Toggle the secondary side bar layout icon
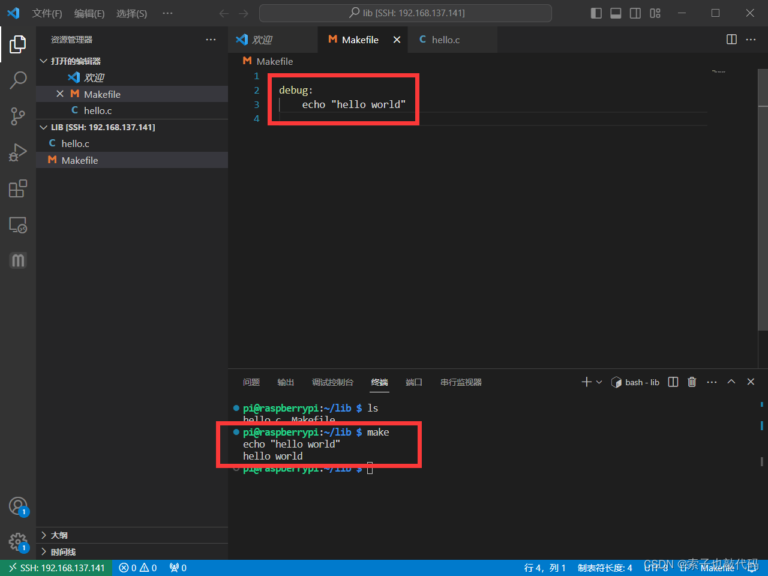768x576 pixels. [x=635, y=13]
